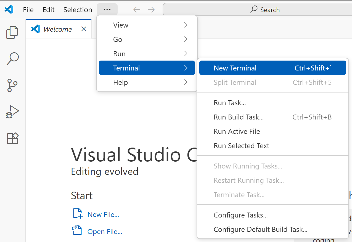
Task: Click the Search command center box
Action: click(264, 10)
